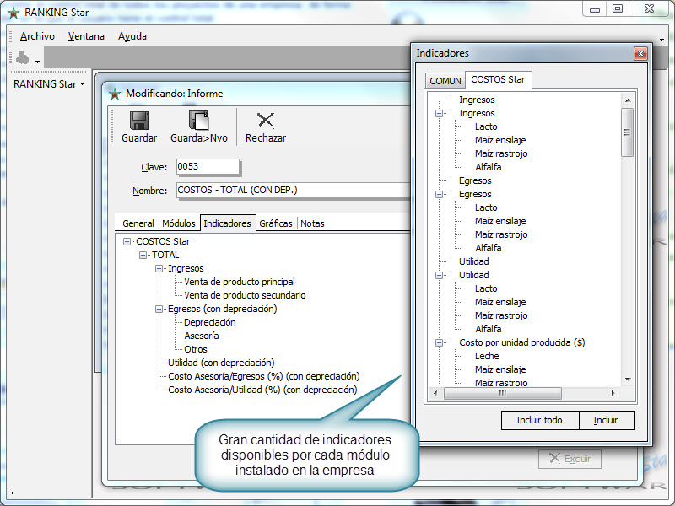Switch to the Módulos tab

point(179,223)
